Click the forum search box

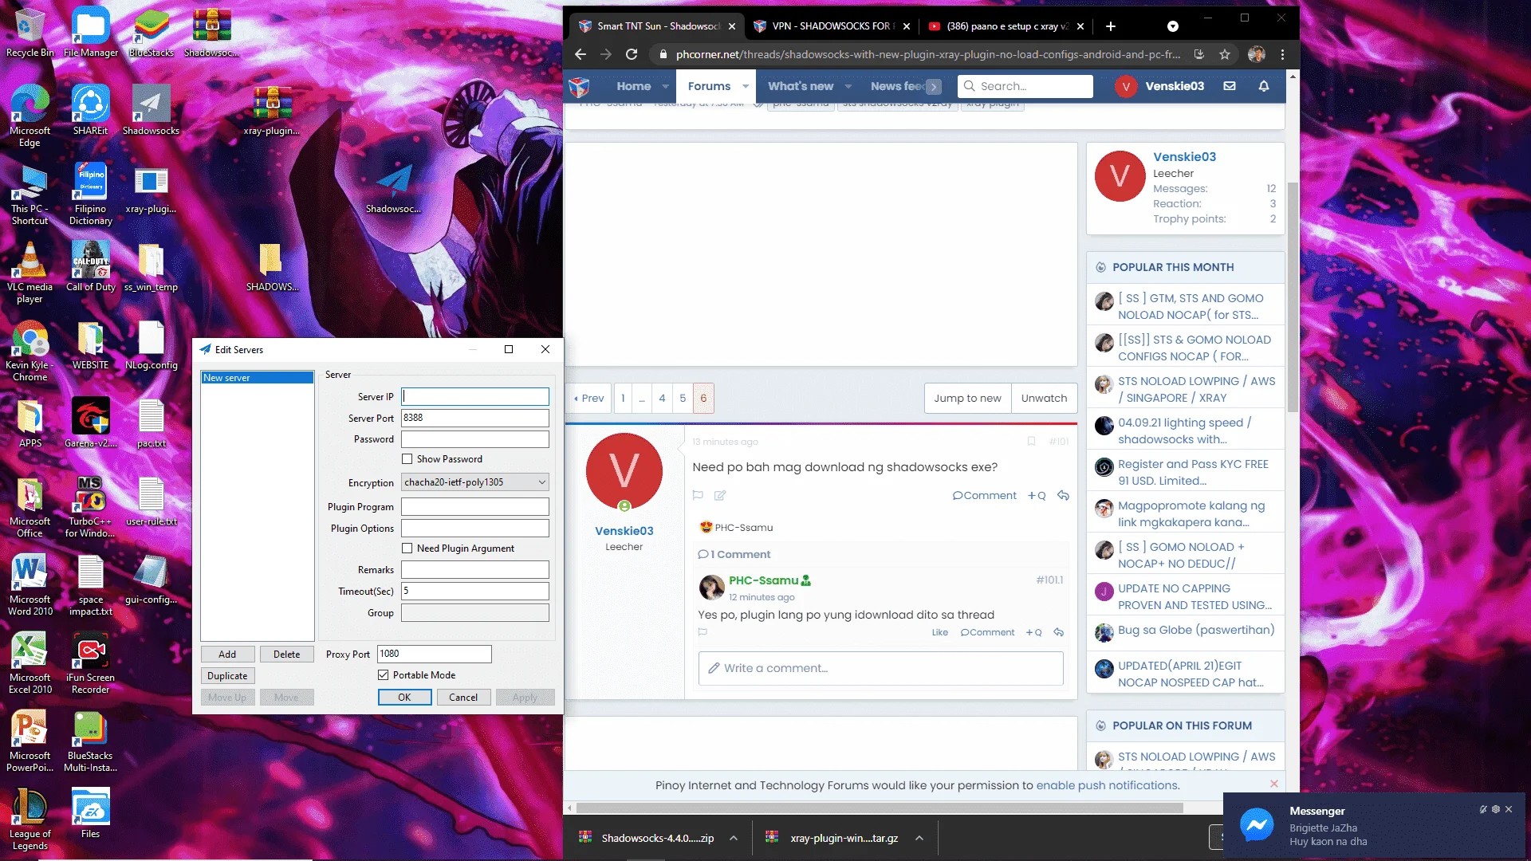coord(1025,86)
